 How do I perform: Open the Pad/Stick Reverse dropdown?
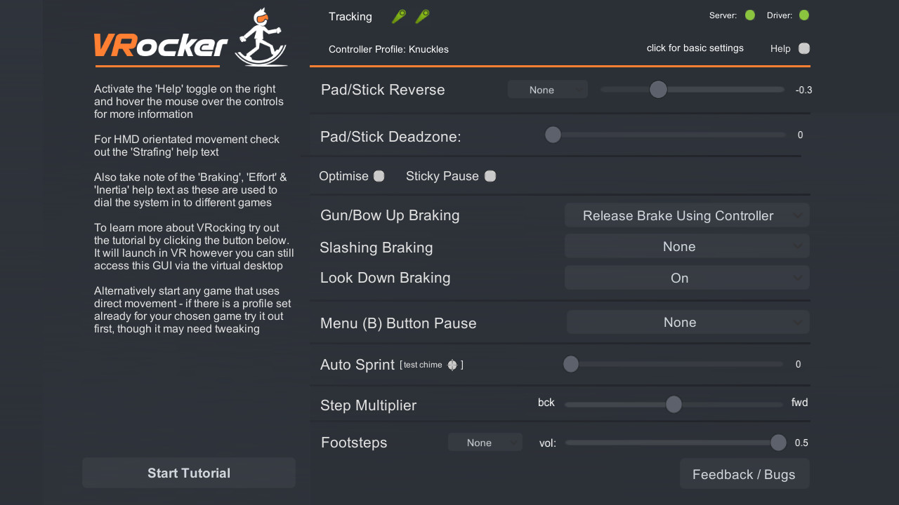547,89
